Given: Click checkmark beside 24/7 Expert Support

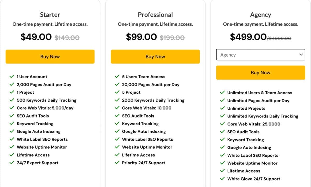Looking at the screenshot, I should click(12, 163).
